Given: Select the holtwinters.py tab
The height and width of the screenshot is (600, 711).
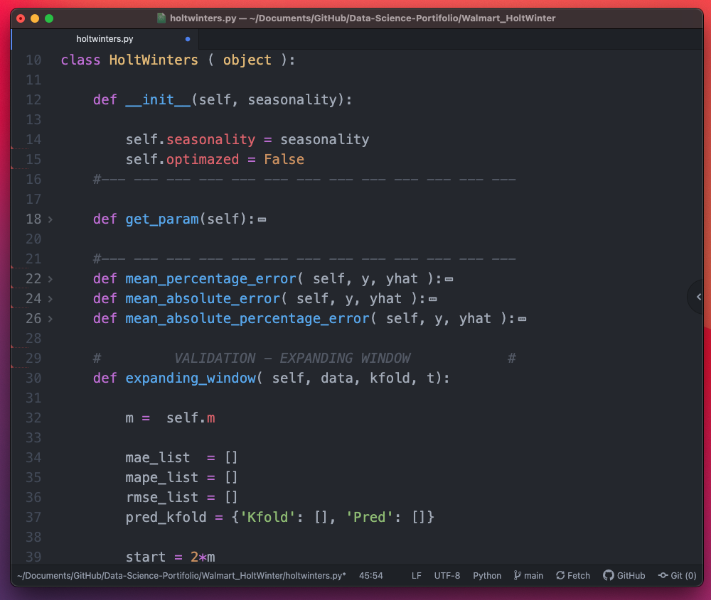Looking at the screenshot, I should click(x=105, y=39).
